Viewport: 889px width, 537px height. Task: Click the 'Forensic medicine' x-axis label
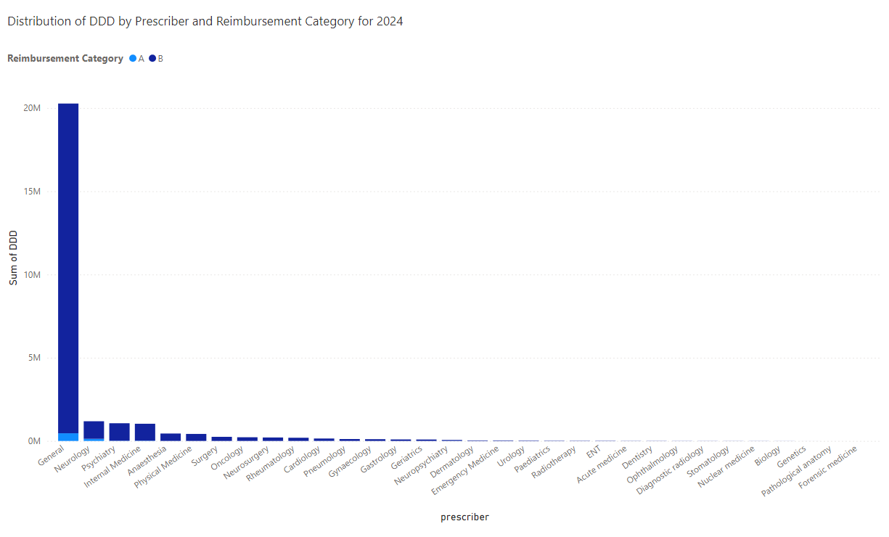[x=828, y=468]
